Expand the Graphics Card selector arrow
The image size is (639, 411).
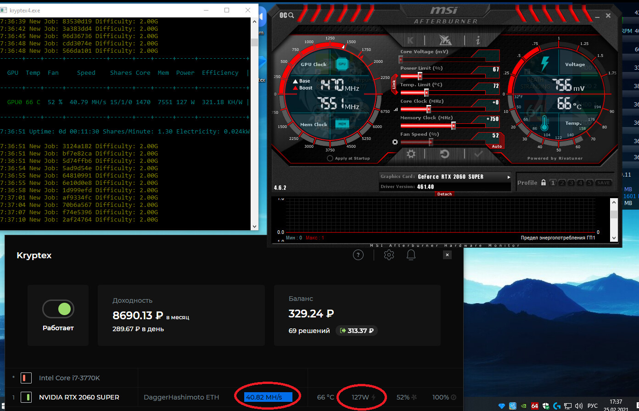[x=508, y=177]
